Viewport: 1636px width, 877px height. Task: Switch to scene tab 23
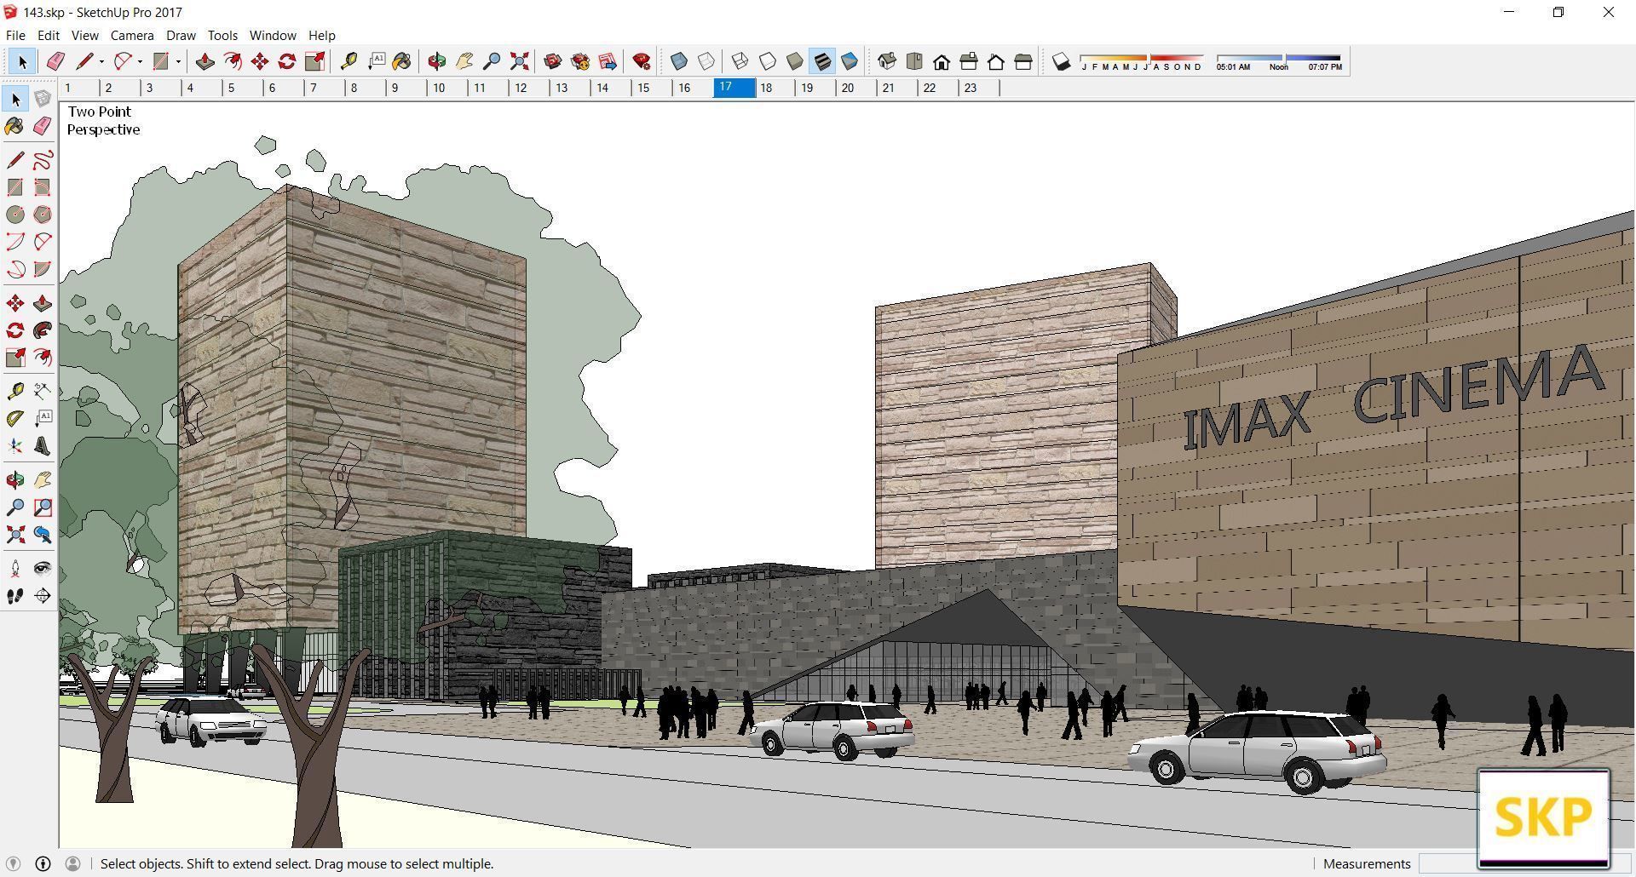click(979, 88)
